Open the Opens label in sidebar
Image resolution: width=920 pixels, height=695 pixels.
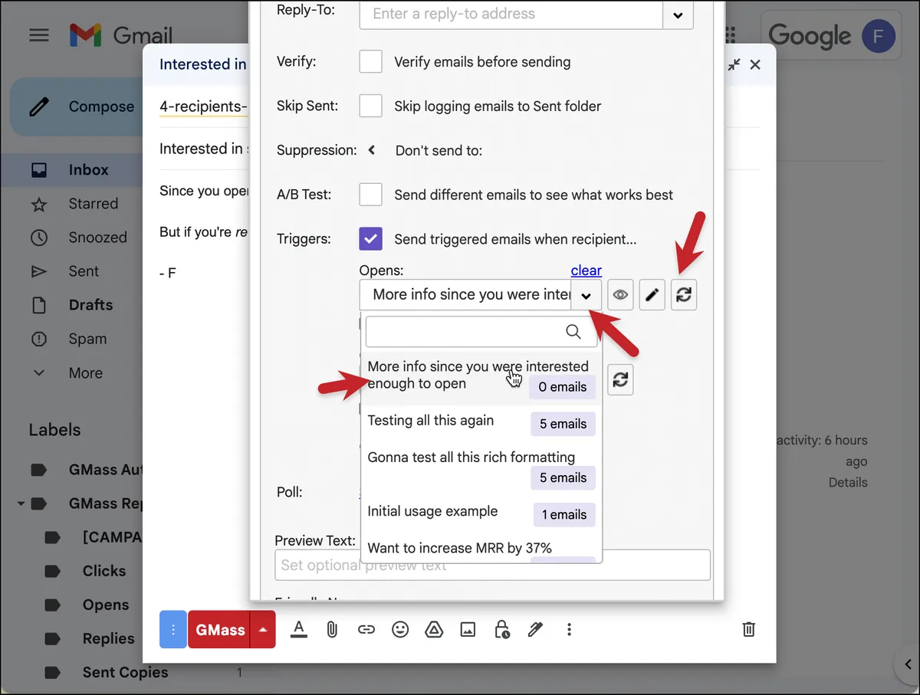pyautogui.click(x=105, y=605)
